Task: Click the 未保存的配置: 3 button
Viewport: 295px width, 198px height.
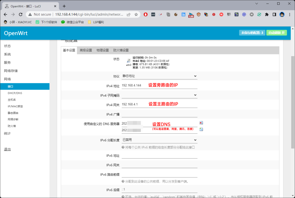Action: [x=252, y=33]
